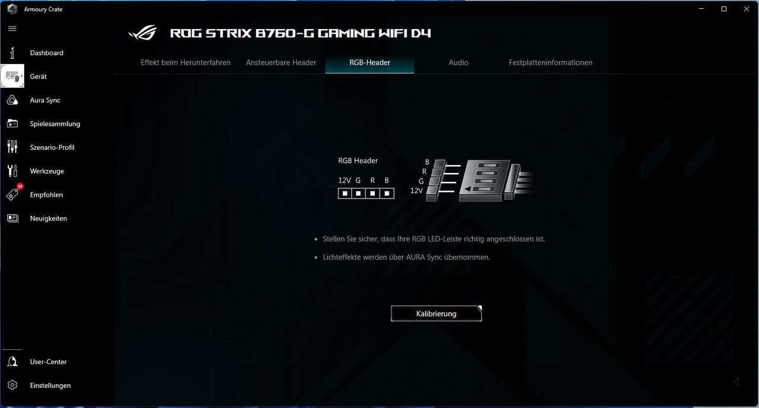Open Empfohlen label in sidebar

(46, 195)
